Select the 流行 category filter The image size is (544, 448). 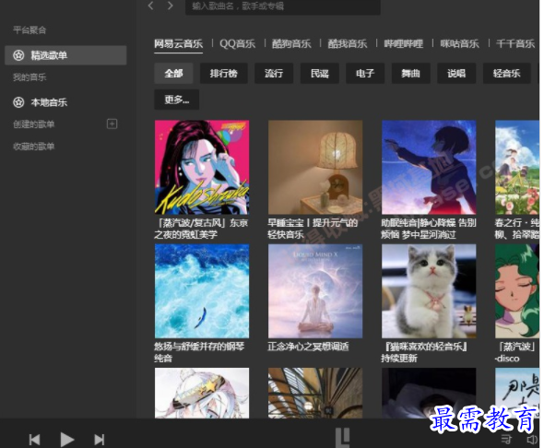[274, 73]
